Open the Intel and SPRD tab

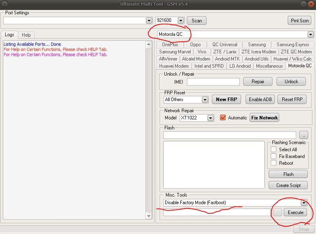tap(209, 66)
